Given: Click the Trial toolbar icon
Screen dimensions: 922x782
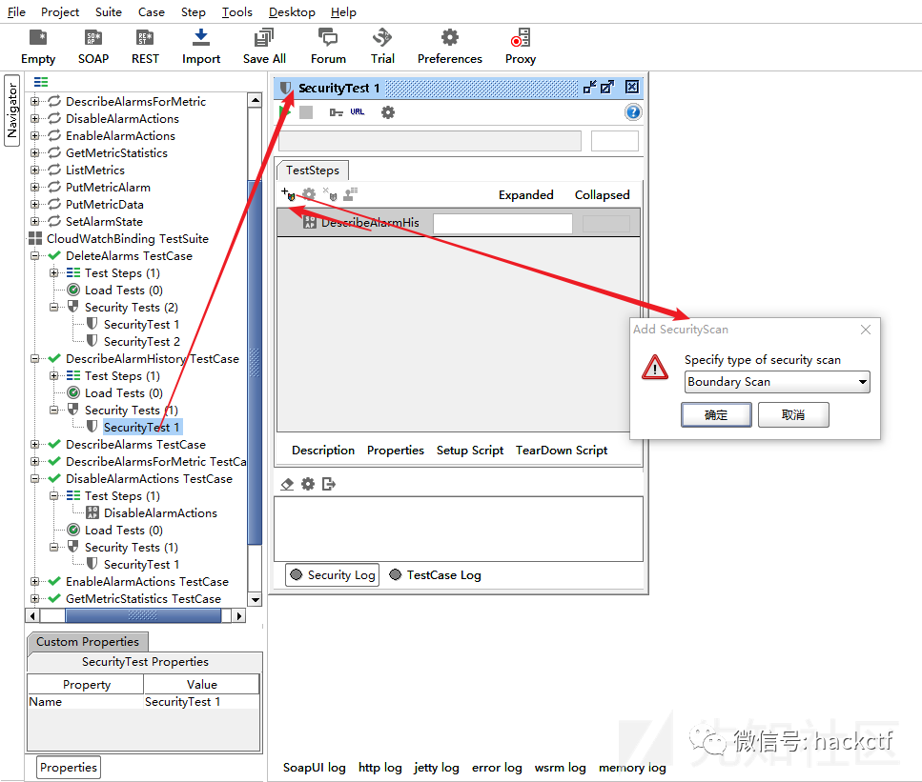Looking at the screenshot, I should tap(382, 47).
